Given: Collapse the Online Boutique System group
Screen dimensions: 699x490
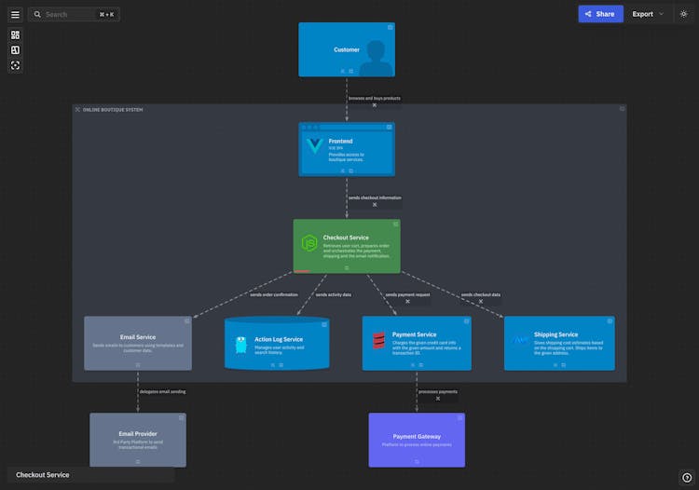Looking at the screenshot, I should click(77, 110).
